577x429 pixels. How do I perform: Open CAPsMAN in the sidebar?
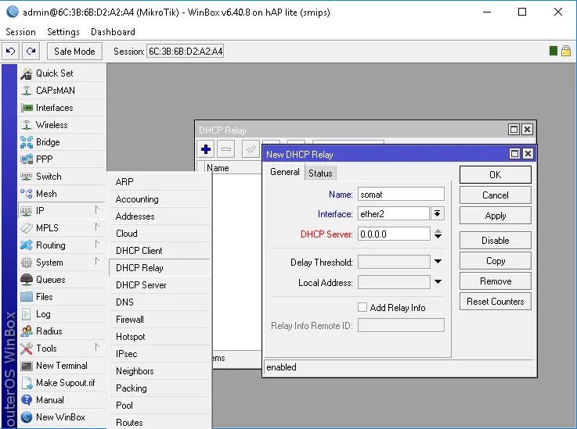click(62, 91)
